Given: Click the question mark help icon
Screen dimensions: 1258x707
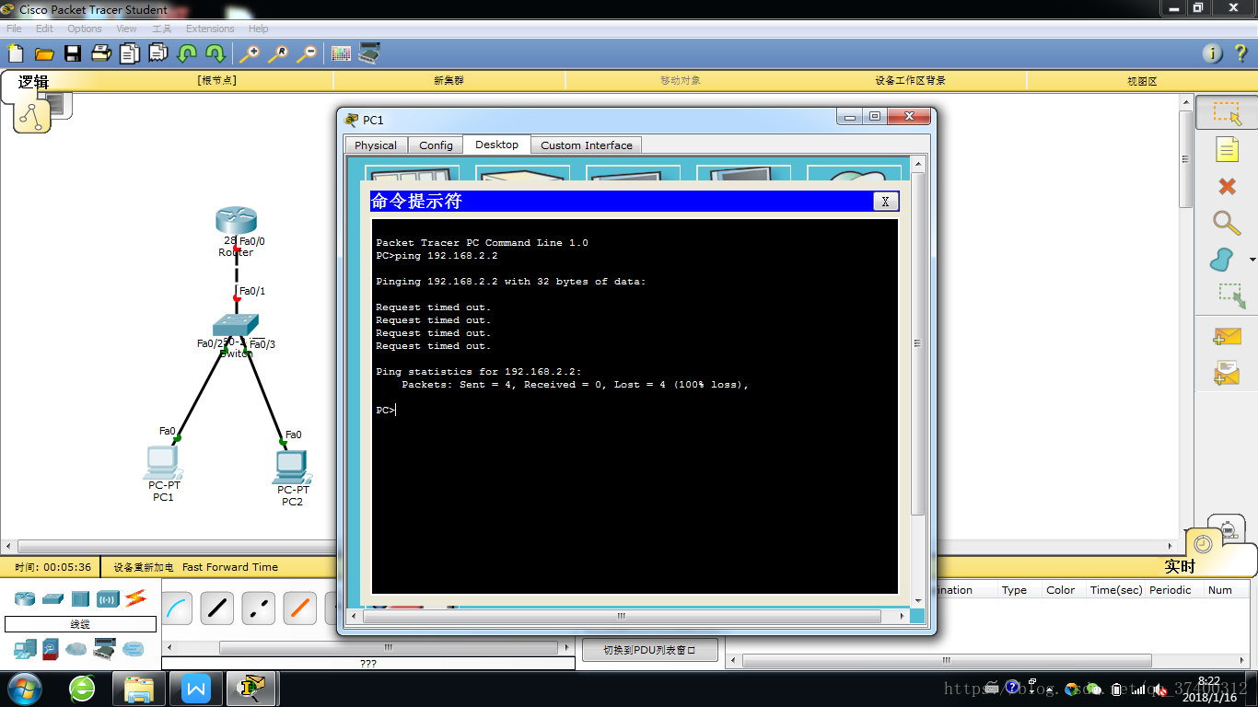Looking at the screenshot, I should 1241,53.
